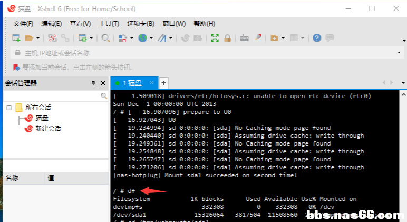Pin the 会话管理器 panel
The width and height of the screenshot is (407, 222).
(x=93, y=83)
